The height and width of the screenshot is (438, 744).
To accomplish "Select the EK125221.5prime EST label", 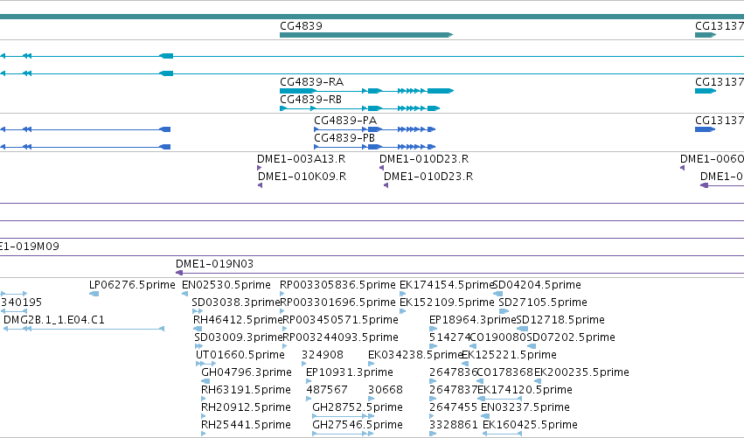I will click(x=509, y=356).
